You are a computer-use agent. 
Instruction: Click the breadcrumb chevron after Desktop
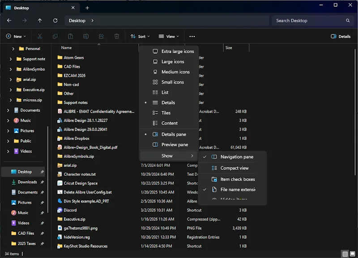tap(92, 21)
